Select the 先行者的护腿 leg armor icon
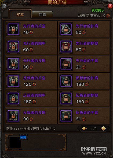The height and width of the screenshot is (158, 113). [x=66, y=47]
